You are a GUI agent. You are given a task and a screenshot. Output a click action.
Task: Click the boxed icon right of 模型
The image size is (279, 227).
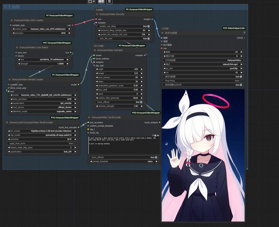click(110, 1)
